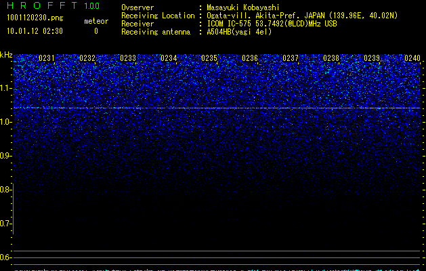Select version number 1.0.0
The height and width of the screenshot is (271, 426).
pyautogui.click(x=92, y=6)
